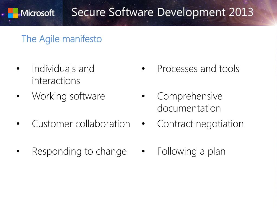Select the Customer collaboration item
The image size is (277, 208).
click(81, 124)
